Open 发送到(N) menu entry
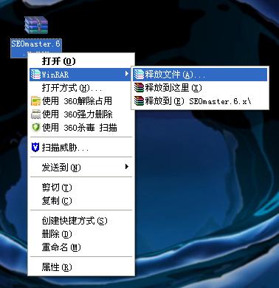Screen dimensions: 279x288 point(81,168)
